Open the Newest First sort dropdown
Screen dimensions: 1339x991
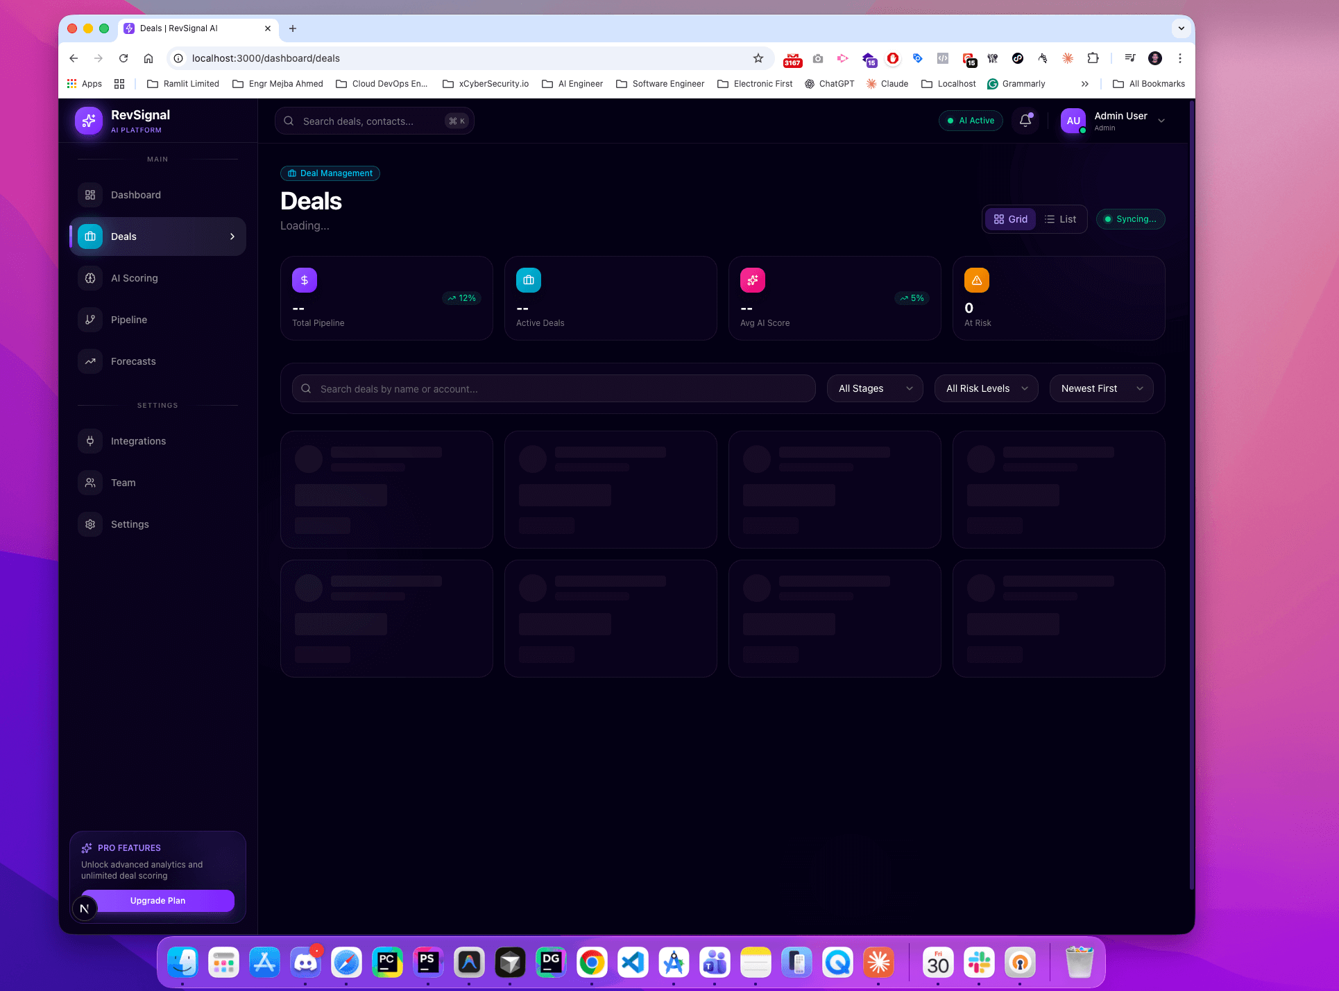[x=1100, y=388]
